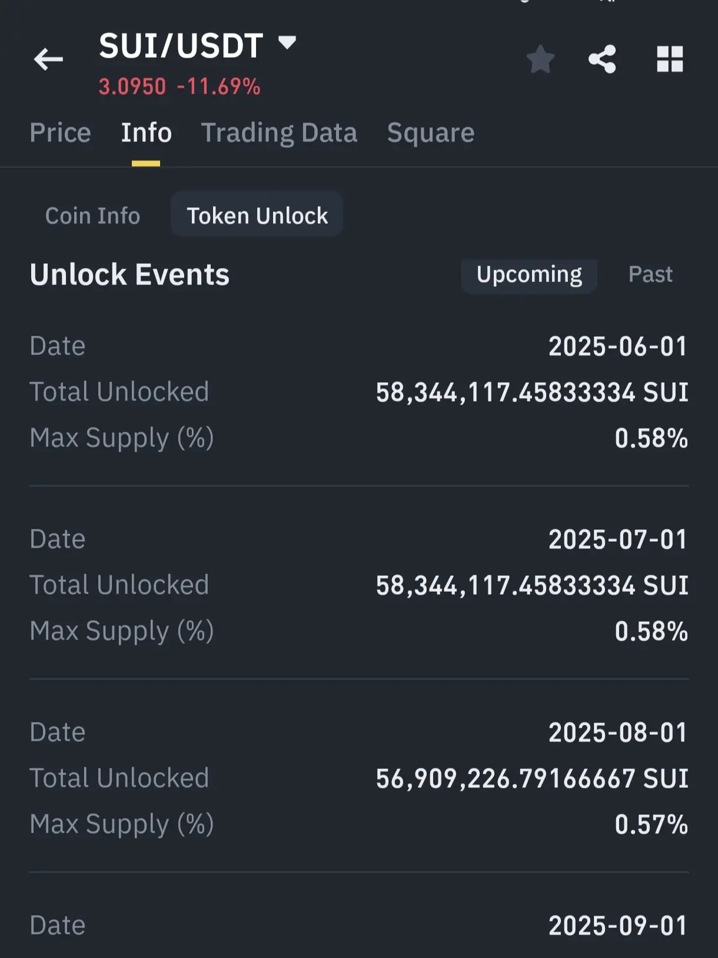Tap the 56,909,226.79166667 SUI amount
Viewport: 718px width, 958px height.
coord(532,778)
